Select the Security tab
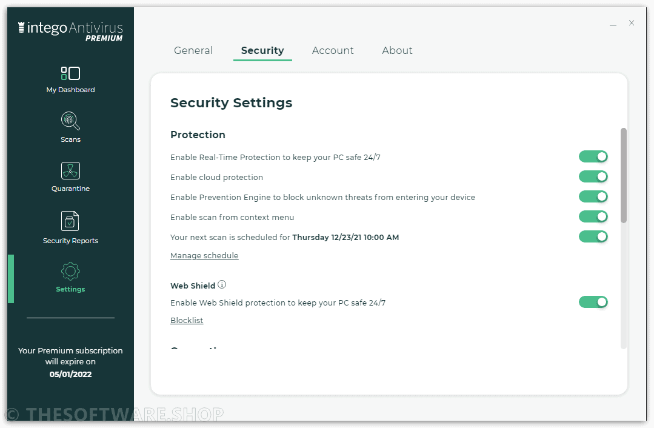This screenshot has height=428, width=654. point(262,50)
